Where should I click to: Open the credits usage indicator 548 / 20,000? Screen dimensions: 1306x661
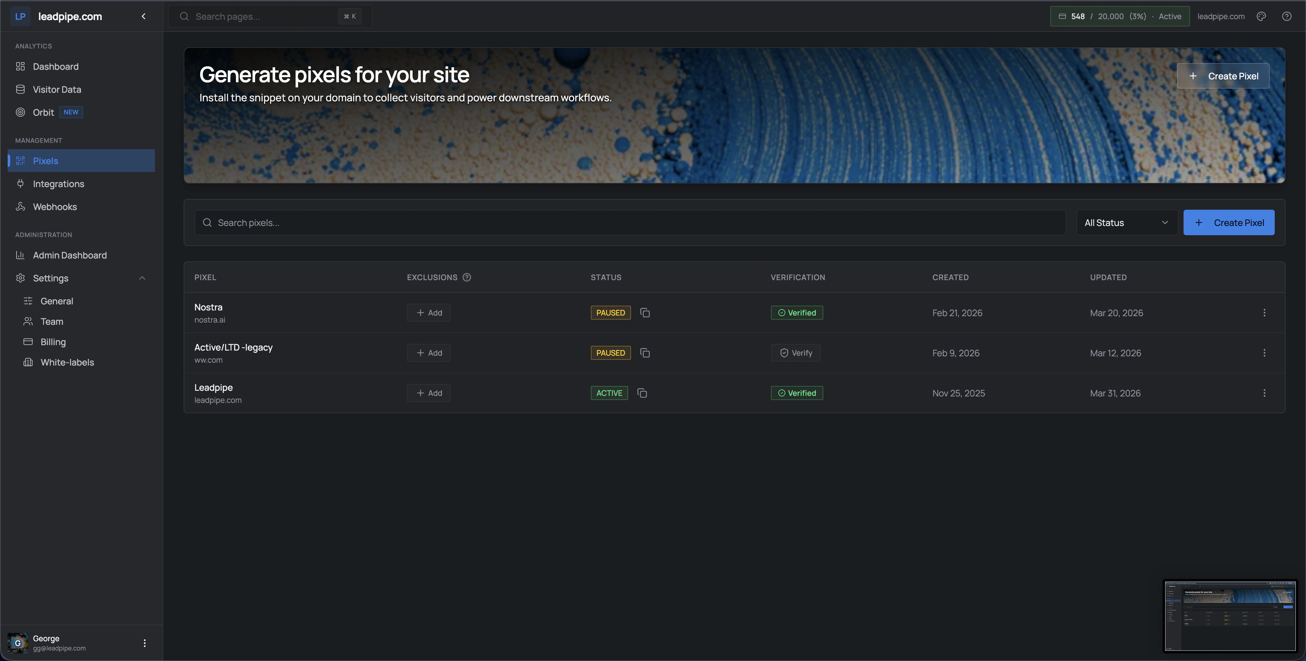pyautogui.click(x=1119, y=16)
